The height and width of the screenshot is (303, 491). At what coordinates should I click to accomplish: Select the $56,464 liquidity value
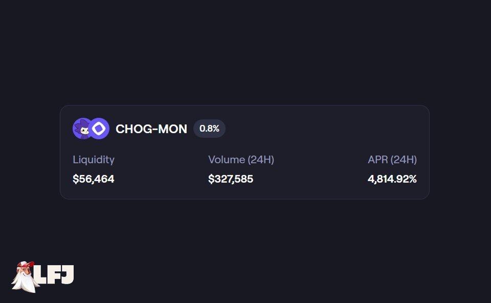pyautogui.click(x=94, y=179)
